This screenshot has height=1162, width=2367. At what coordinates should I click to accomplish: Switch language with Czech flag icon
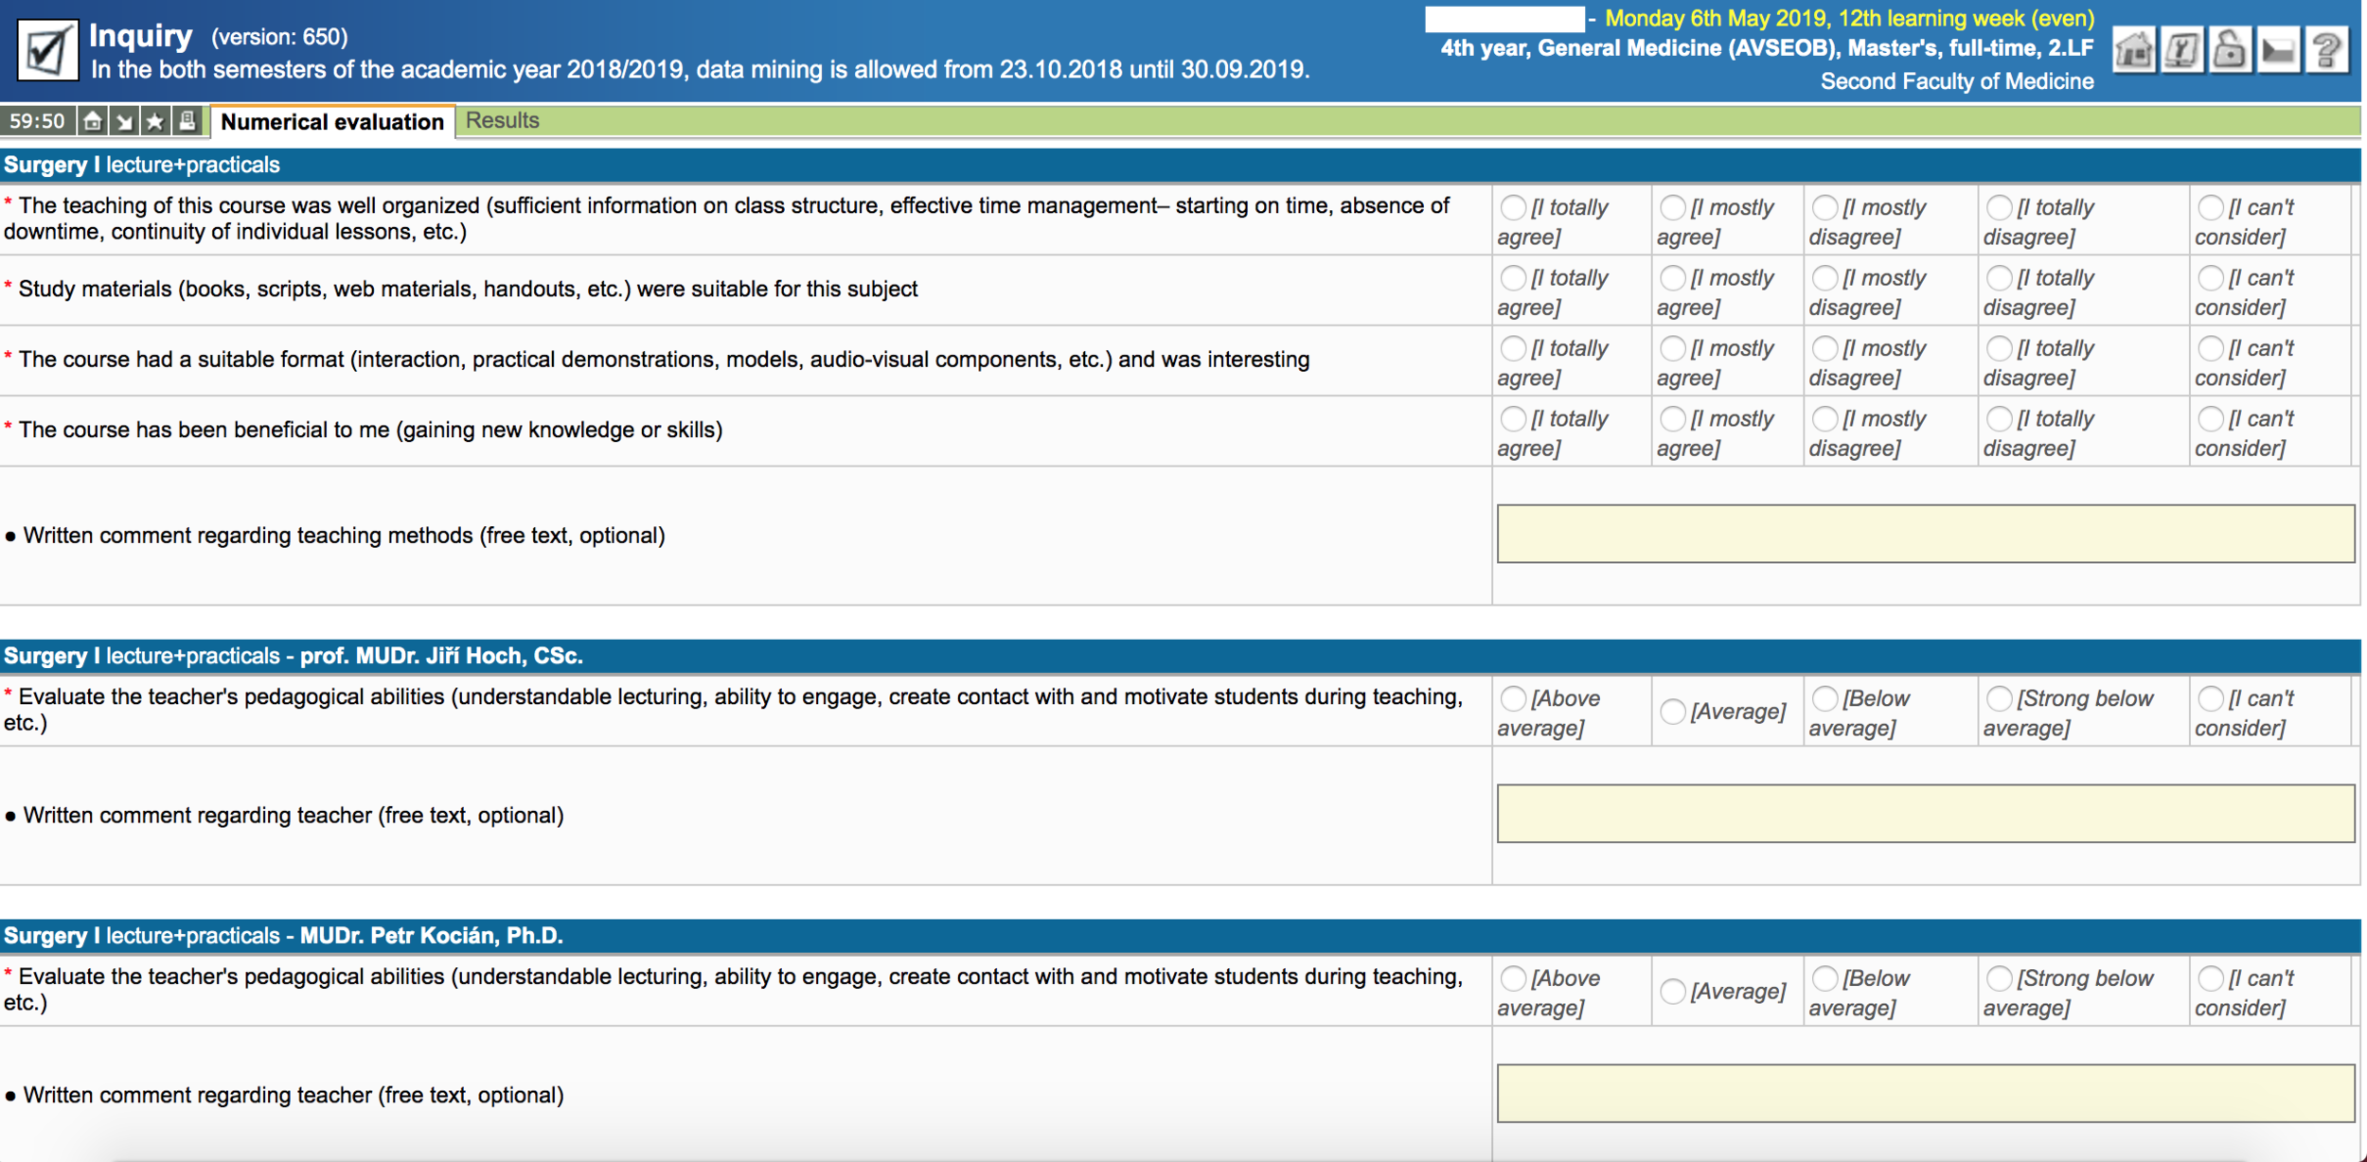click(2278, 49)
